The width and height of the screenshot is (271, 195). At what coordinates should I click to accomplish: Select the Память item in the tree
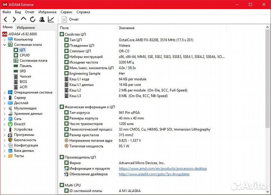(26, 66)
